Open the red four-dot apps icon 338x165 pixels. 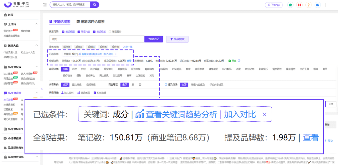(x=300, y=5)
